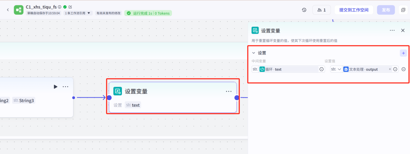Click the 文本处理 icon in the value field
410x154 pixels.
click(x=346, y=69)
